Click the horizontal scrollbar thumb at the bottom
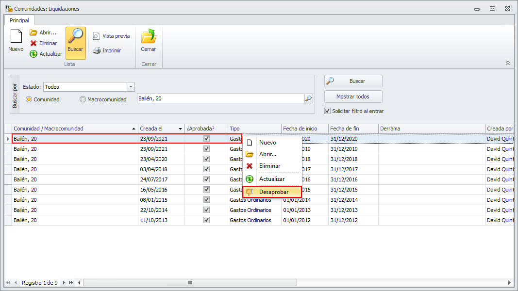 (190, 282)
